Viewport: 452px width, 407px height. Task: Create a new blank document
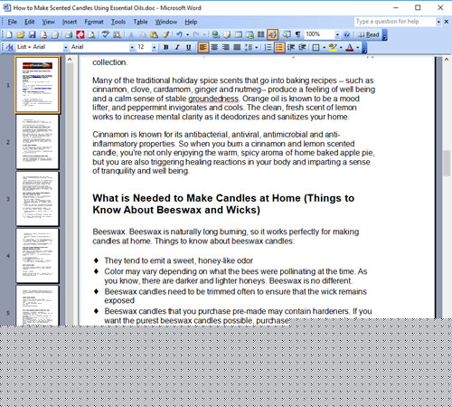(x=9, y=34)
